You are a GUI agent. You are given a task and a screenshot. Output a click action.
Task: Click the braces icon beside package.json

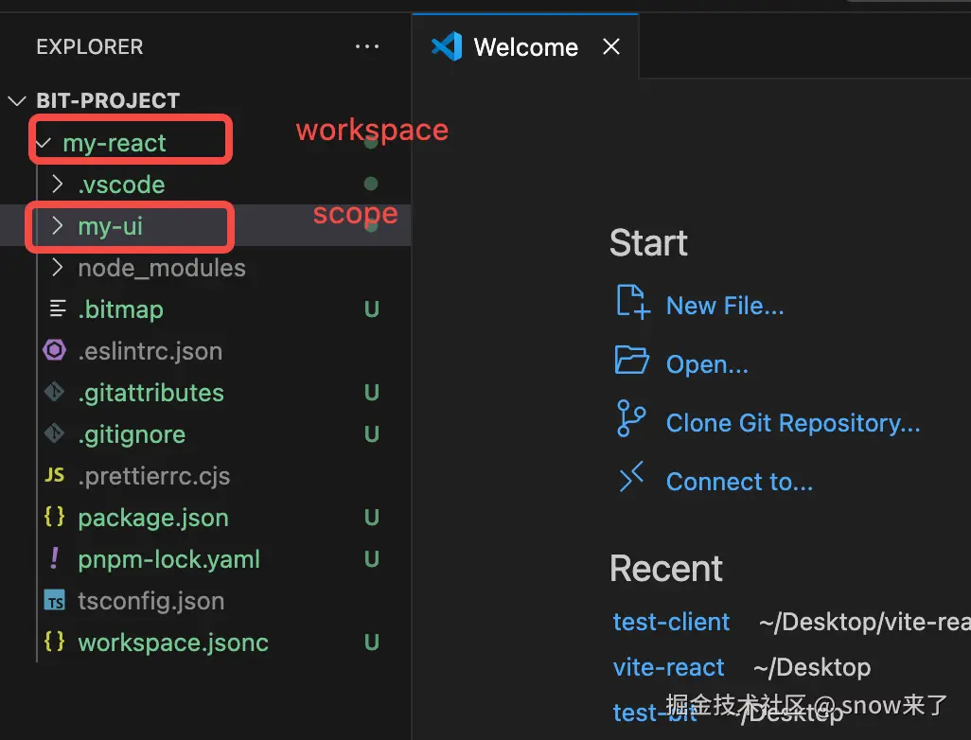click(x=55, y=517)
